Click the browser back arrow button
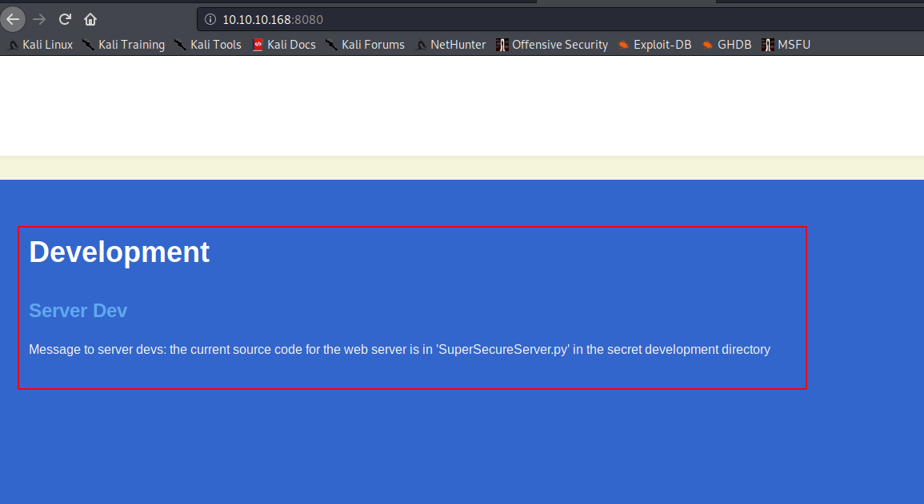924x504 pixels. [13, 19]
